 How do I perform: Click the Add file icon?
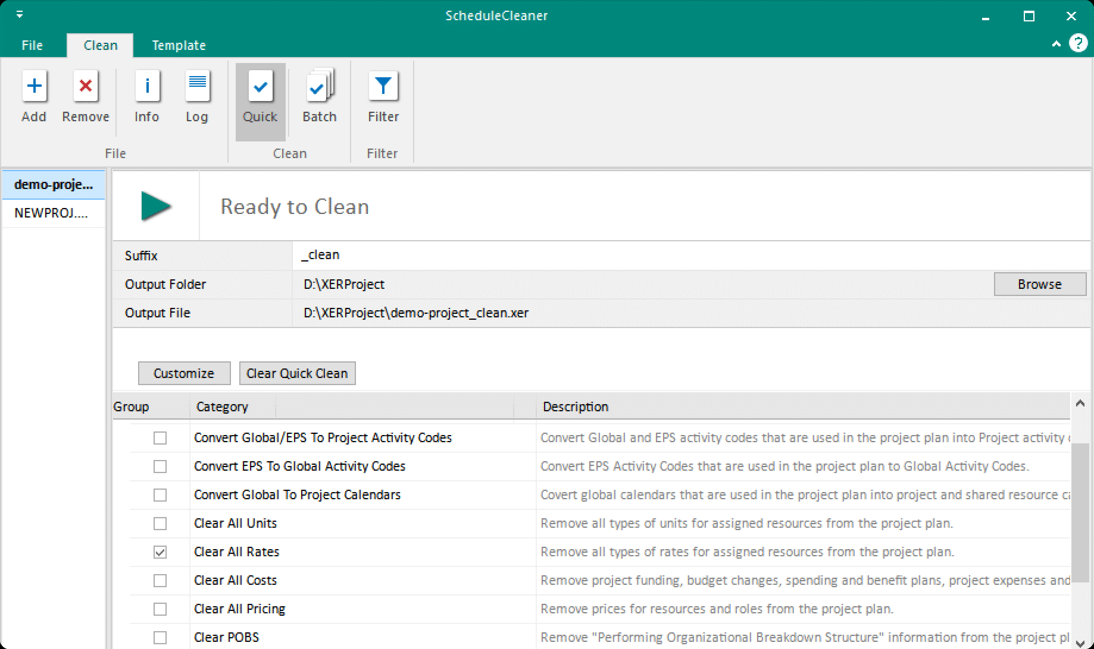[x=34, y=87]
